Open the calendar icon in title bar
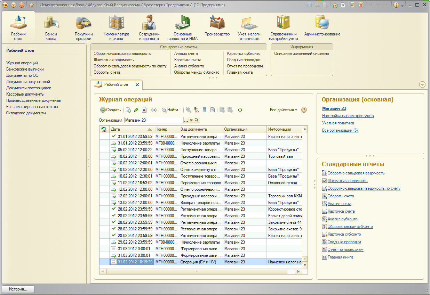 [361, 5]
